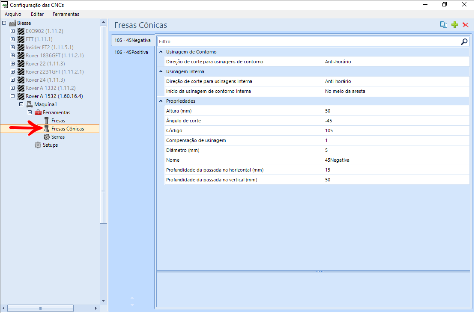Change contour cutting direction Anti-horário value

tap(396, 62)
